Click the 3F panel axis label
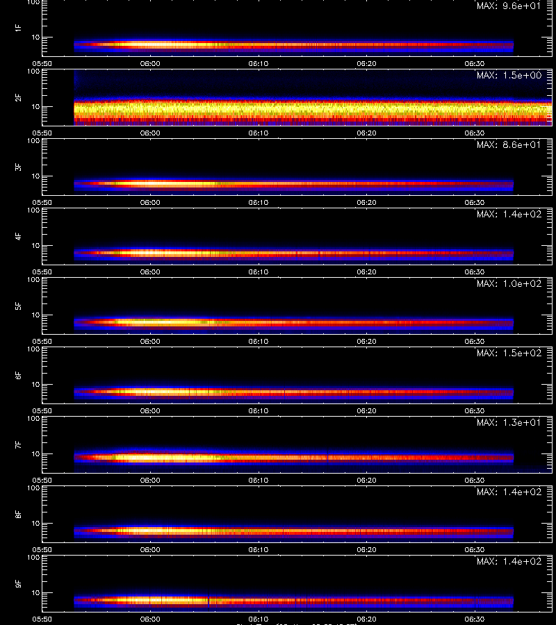The image size is (556, 625). tap(18, 167)
